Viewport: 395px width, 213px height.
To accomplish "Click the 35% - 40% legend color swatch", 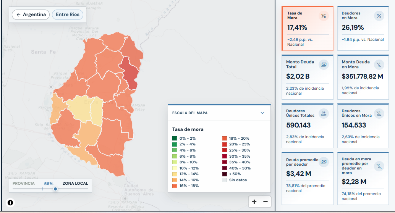I will click(x=225, y=162).
